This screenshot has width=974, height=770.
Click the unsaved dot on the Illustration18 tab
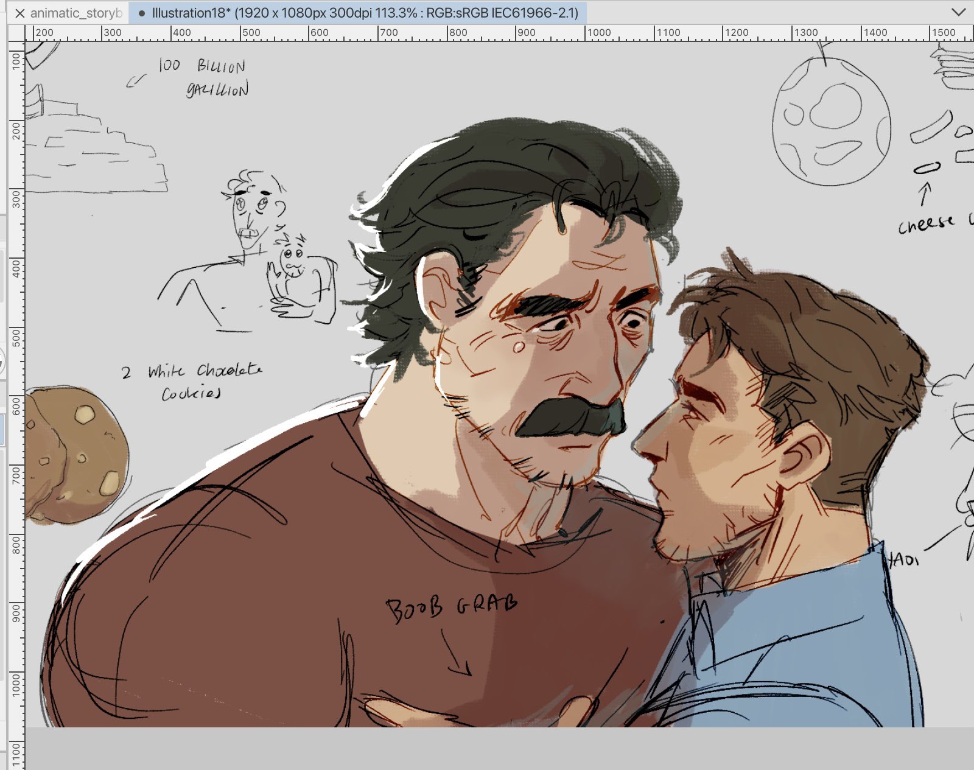pos(141,13)
